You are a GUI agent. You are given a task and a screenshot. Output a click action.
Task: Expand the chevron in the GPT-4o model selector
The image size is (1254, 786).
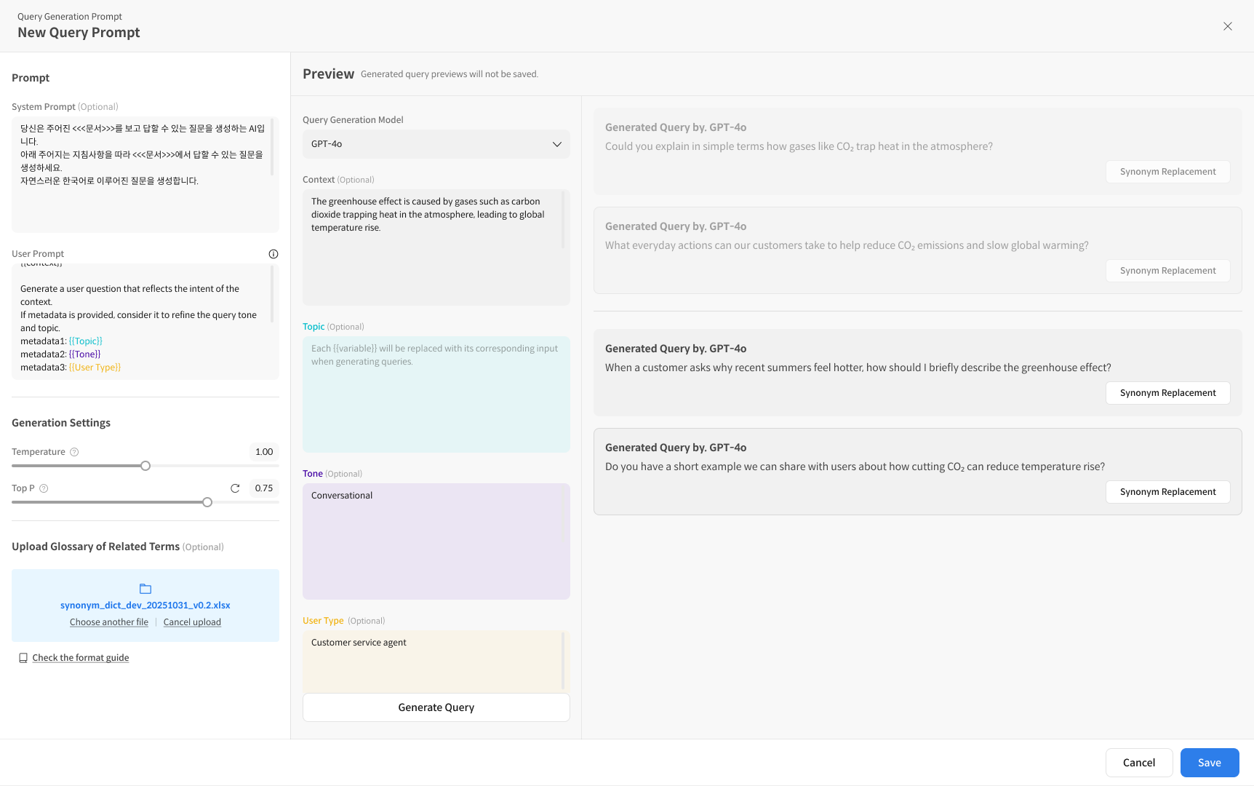coord(557,144)
